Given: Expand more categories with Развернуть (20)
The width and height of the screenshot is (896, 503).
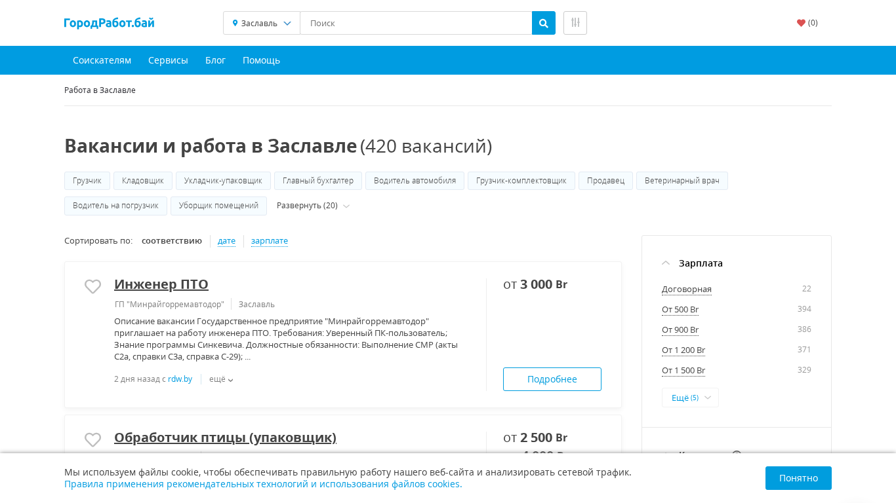Looking at the screenshot, I should pos(313,206).
